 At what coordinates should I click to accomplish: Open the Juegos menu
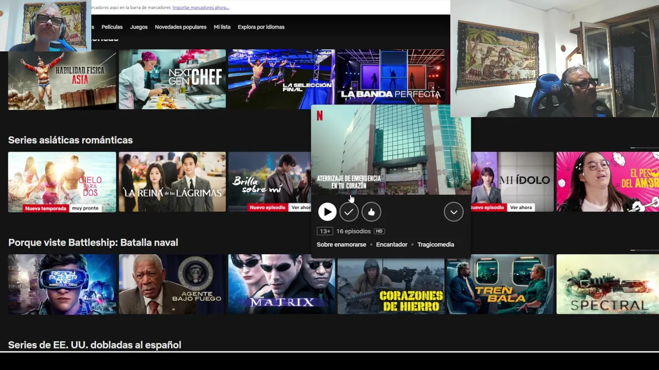[138, 27]
